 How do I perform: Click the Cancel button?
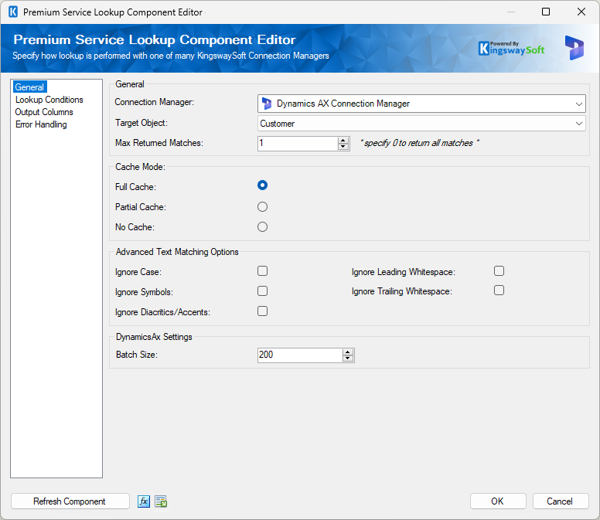tap(561, 501)
